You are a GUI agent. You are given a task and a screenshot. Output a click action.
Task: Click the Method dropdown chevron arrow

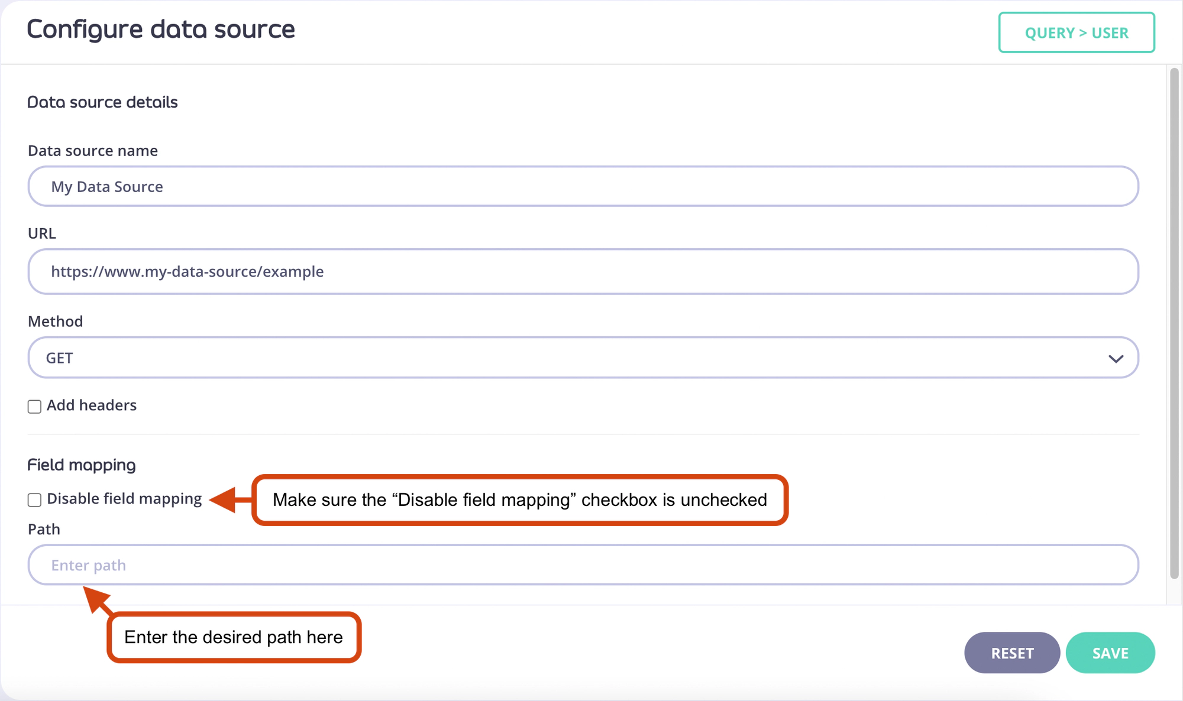(1116, 358)
